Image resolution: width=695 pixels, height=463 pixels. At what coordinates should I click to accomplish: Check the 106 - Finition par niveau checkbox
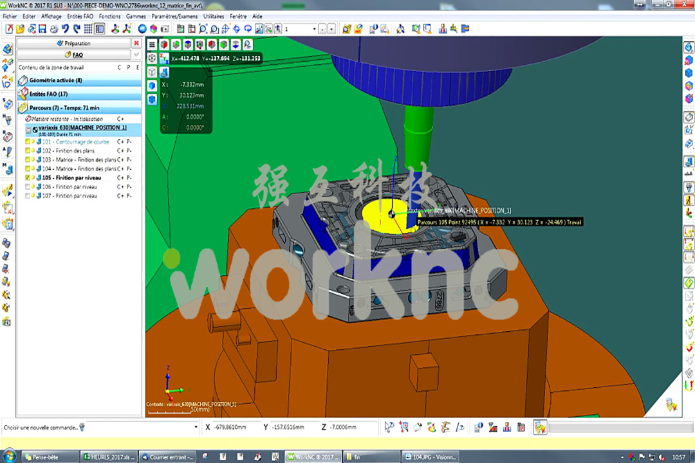point(28,186)
